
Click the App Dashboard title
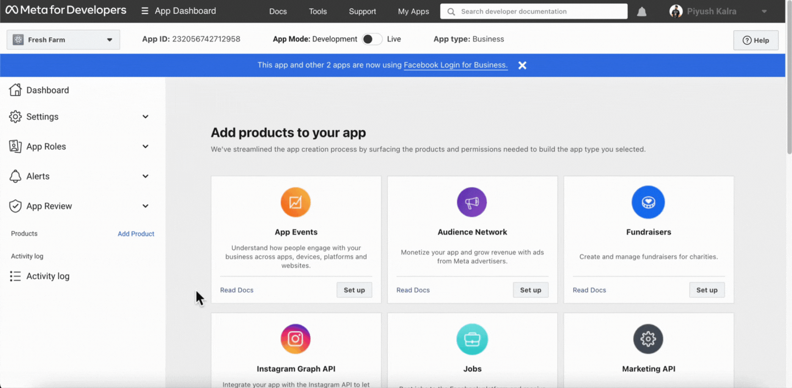[185, 11]
